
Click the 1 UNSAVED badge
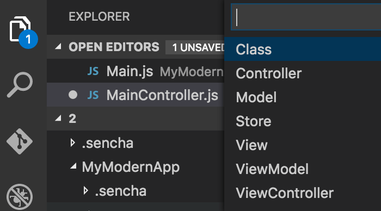coord(195,47)
